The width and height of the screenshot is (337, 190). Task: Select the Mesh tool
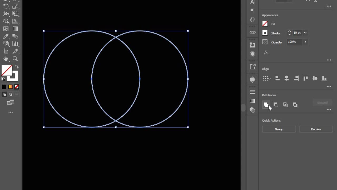pyautogui.click(x=6, y=29)
